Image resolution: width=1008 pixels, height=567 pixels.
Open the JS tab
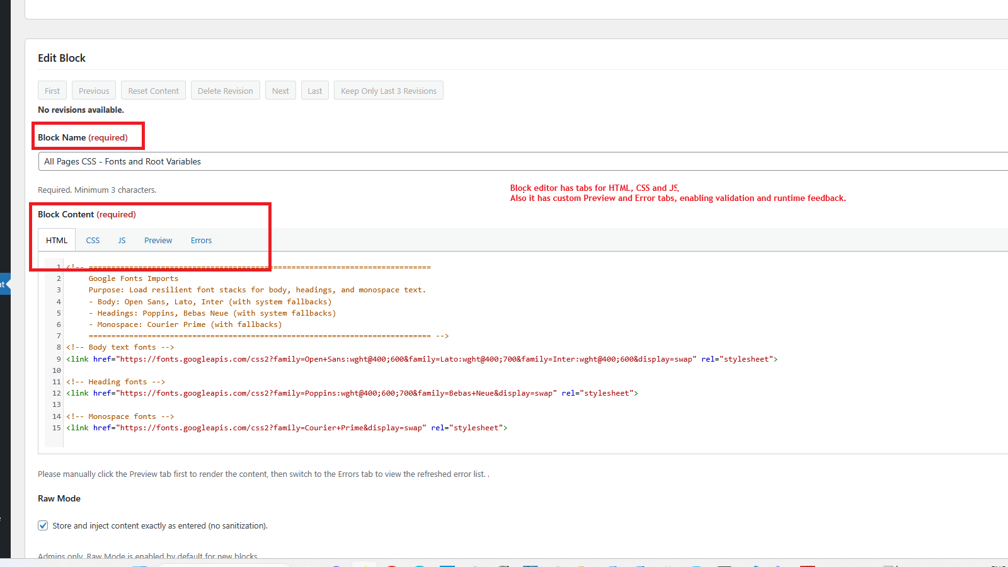122,240
